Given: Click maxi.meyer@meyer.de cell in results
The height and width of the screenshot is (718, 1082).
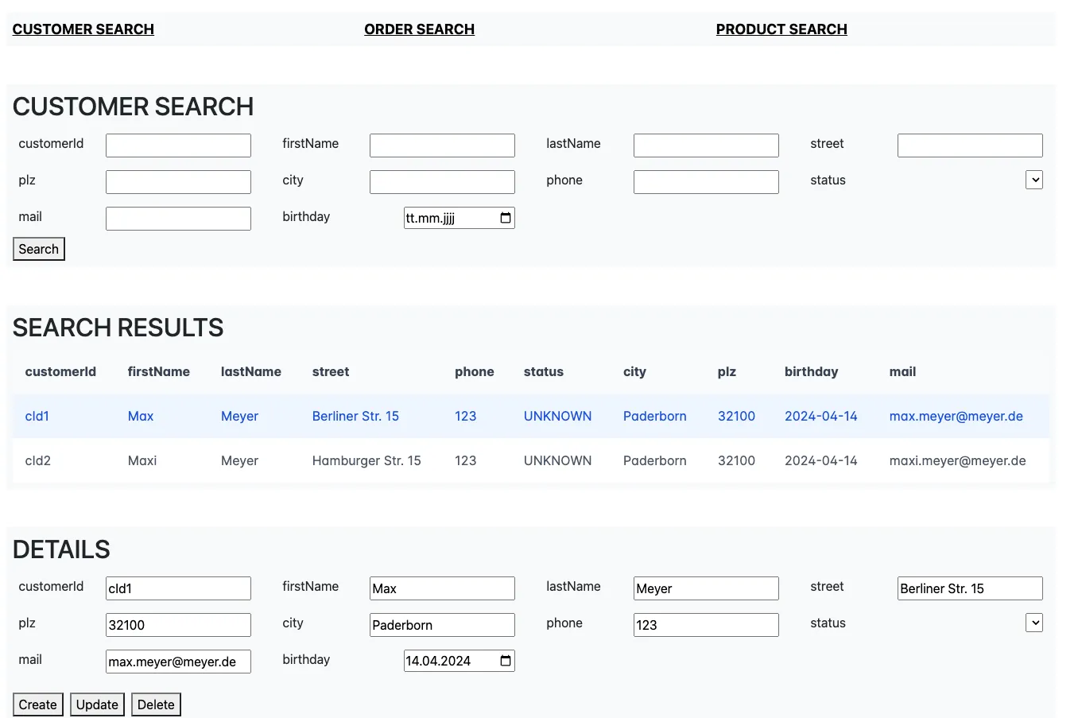Looking at the screenshot, I should click(957, 460).
